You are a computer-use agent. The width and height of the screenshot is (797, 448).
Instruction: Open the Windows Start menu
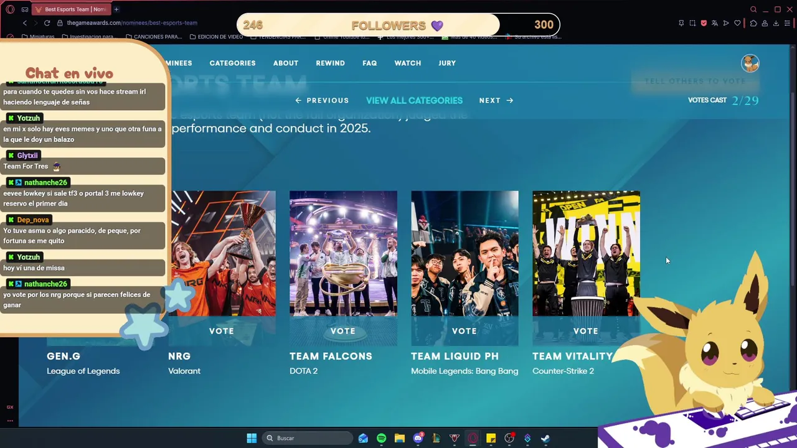pos(252,438)
